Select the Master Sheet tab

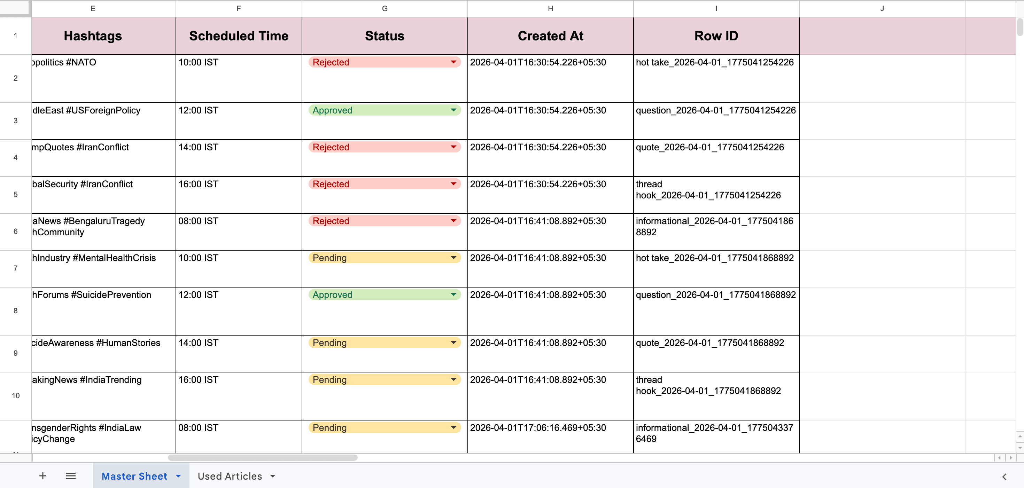point(134,476)
